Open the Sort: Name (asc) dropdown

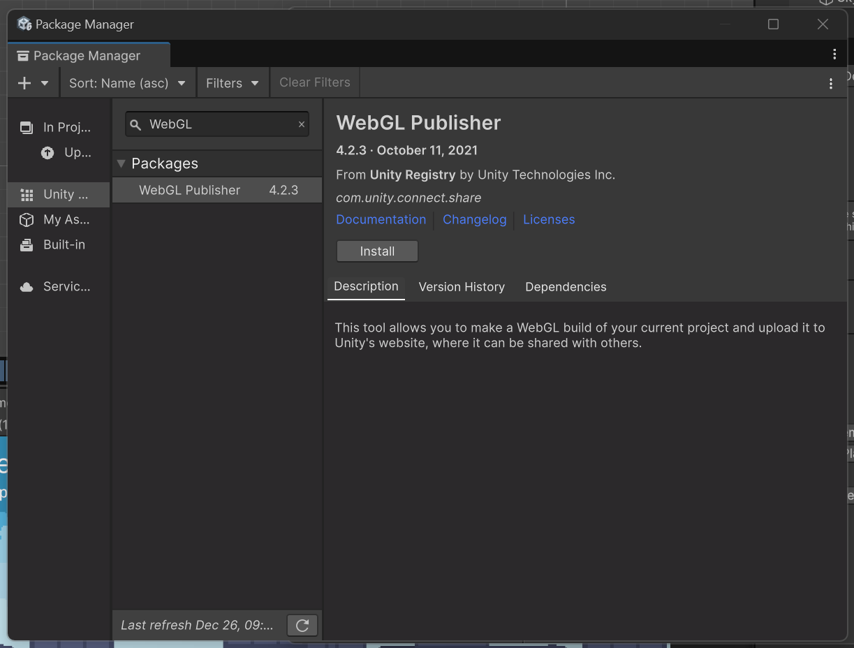[128, 83]
